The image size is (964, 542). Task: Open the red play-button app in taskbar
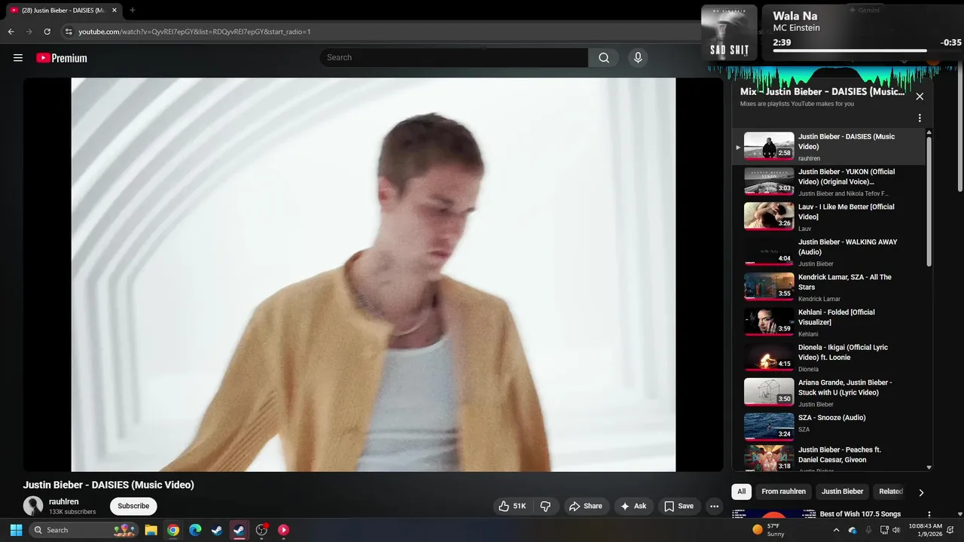tap(284, 530)
